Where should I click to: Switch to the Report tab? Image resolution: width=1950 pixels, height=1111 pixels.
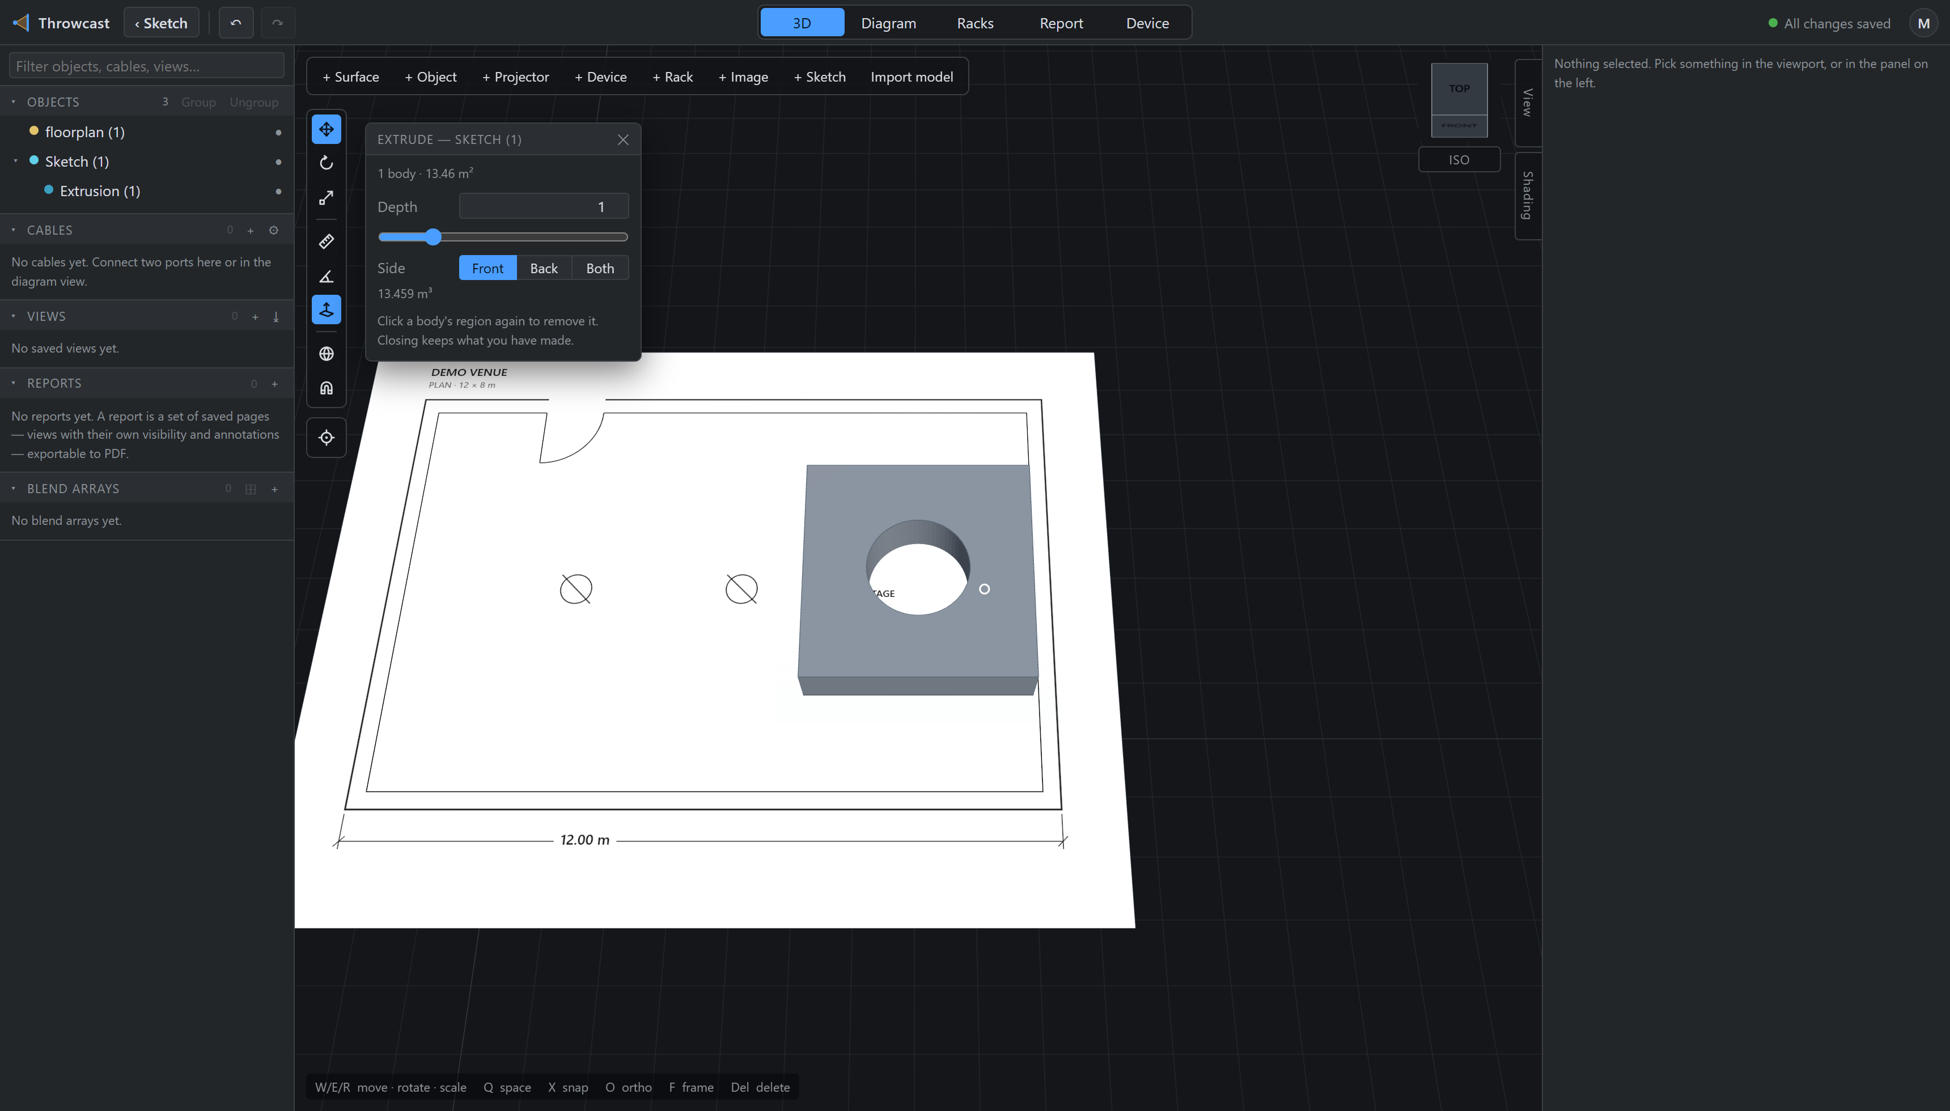point(1061,23)
